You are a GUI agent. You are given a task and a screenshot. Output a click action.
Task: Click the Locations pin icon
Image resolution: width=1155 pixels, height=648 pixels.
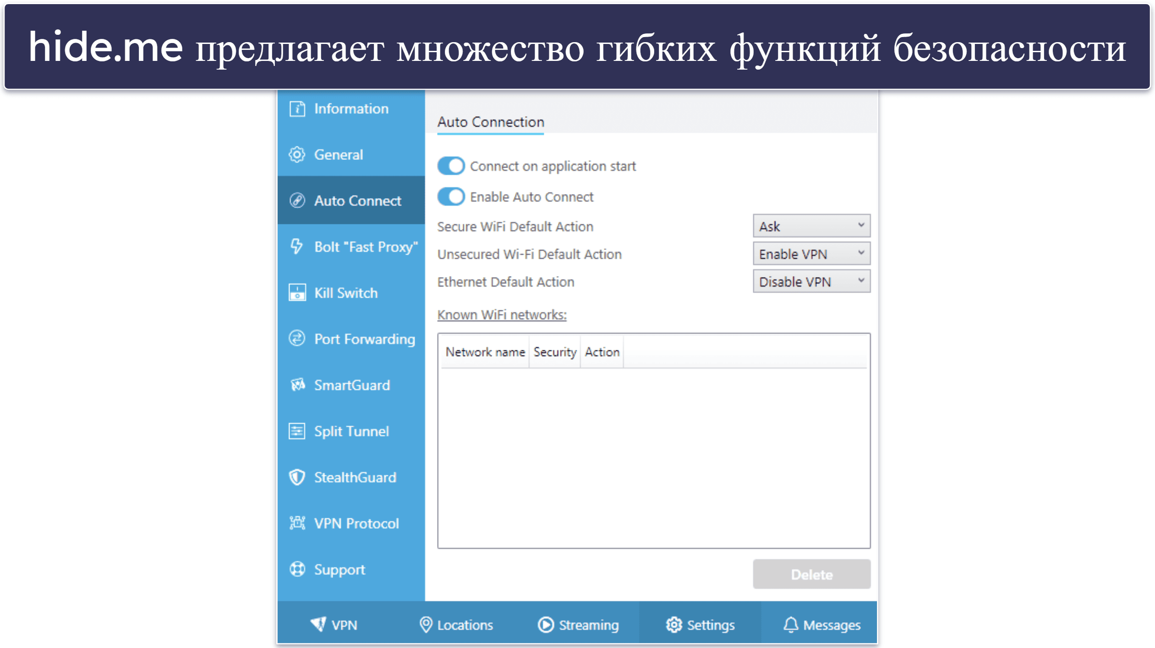pos(426,625)
